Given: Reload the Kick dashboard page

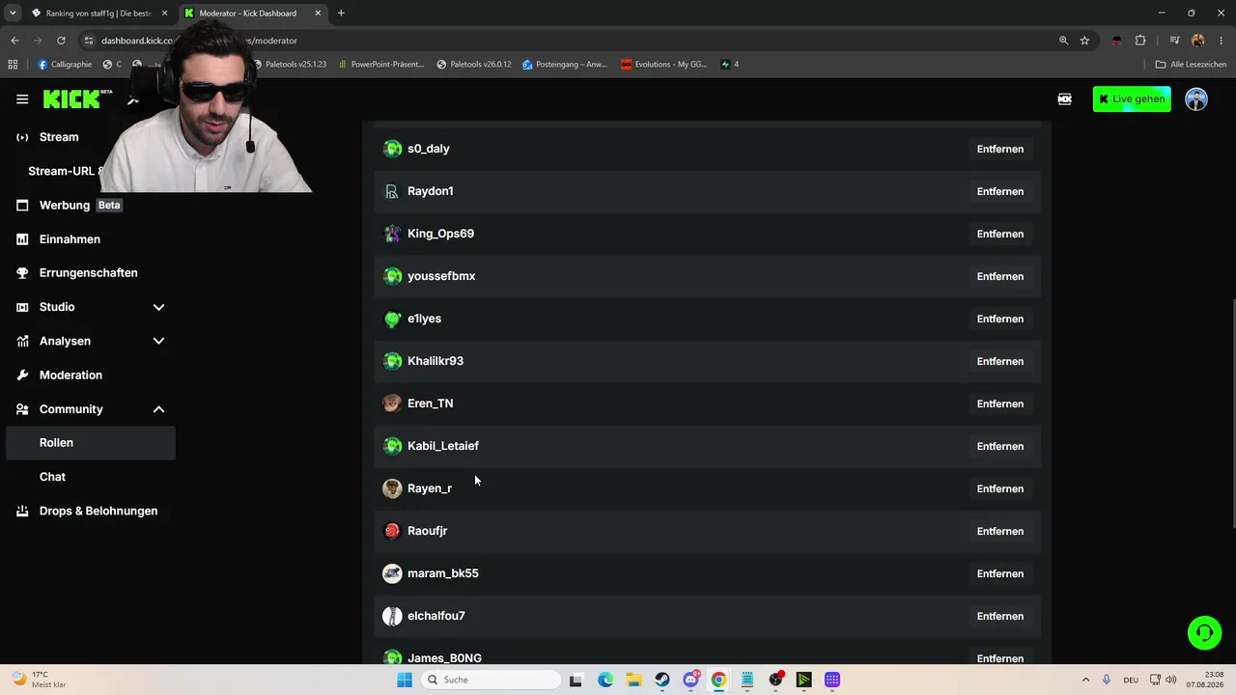Looking at the screenshot, I should pyautogui.click(x=61, y=41).
